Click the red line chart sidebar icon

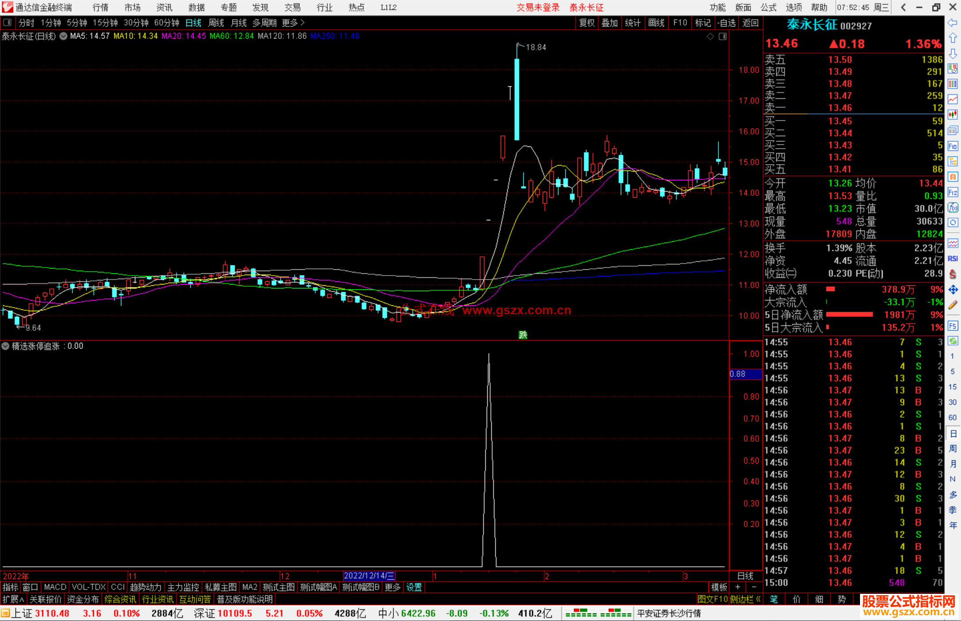point(953,99)
